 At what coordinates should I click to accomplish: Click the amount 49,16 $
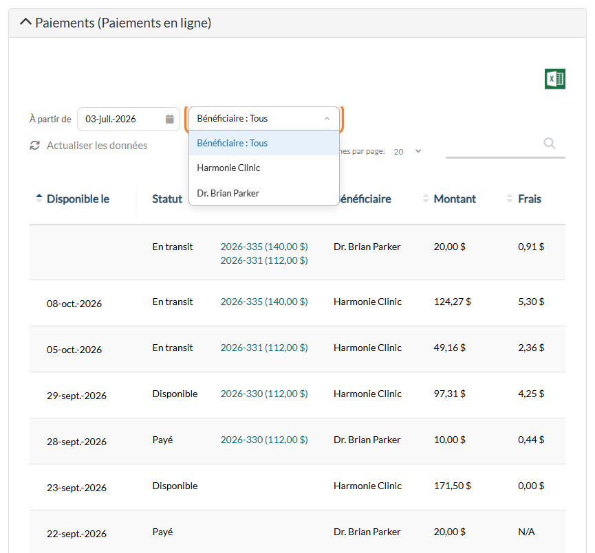[x=450, y=348]
